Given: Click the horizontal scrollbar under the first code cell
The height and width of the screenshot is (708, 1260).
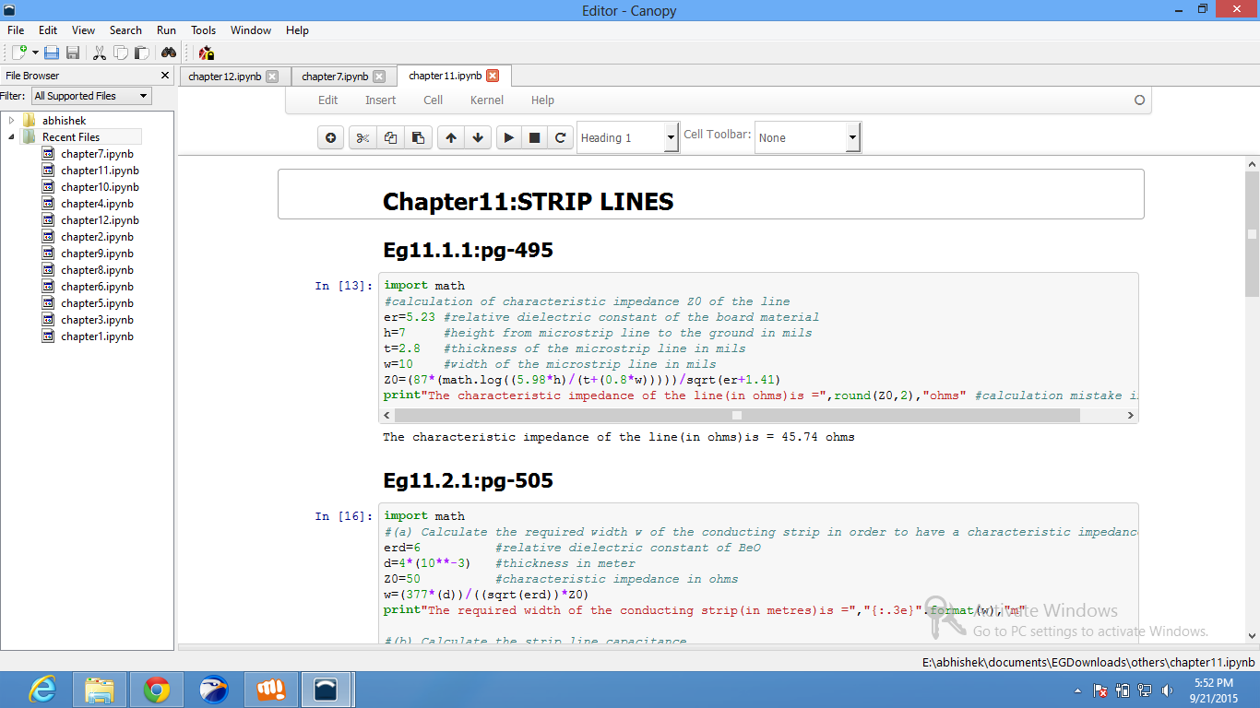Looking at the screenshot, I should pos(736,416).
